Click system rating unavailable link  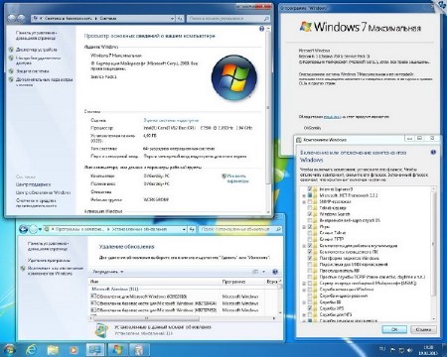[171, 120]
